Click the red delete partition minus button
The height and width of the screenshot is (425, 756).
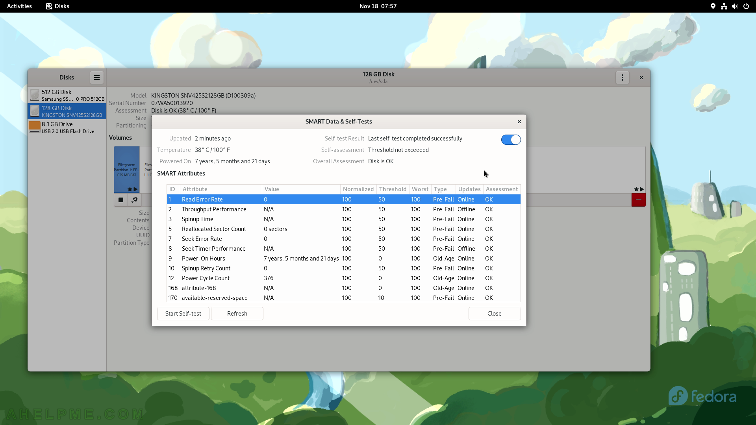pos(638,200)
